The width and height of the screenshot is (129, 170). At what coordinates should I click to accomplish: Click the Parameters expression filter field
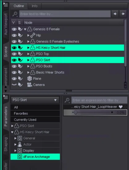pos(99,100)
